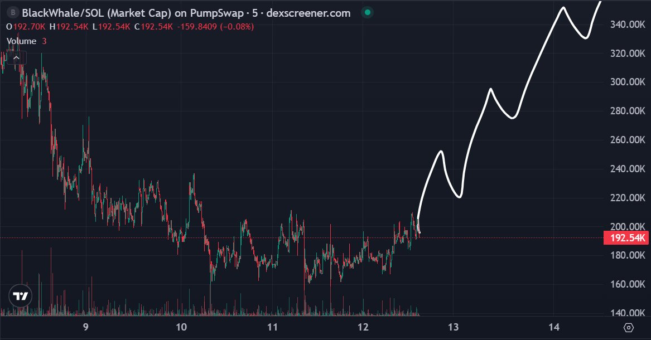Open the BlackWhale/SOL pair selector

coord(61,12)
